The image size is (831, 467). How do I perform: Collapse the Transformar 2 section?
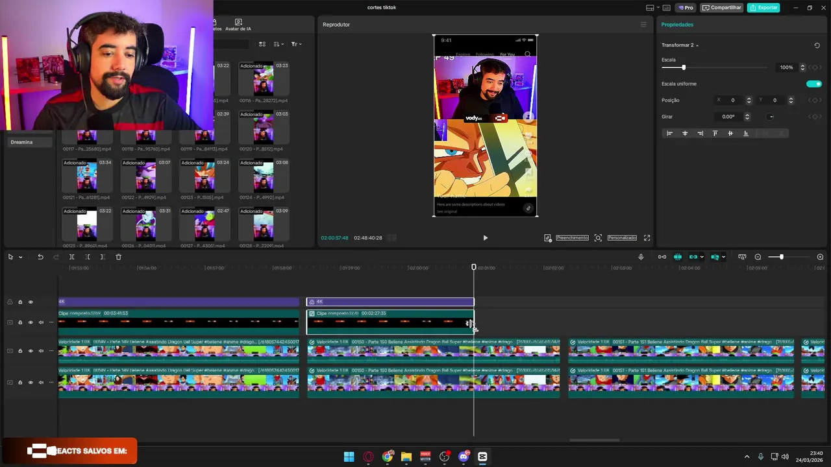697,45
